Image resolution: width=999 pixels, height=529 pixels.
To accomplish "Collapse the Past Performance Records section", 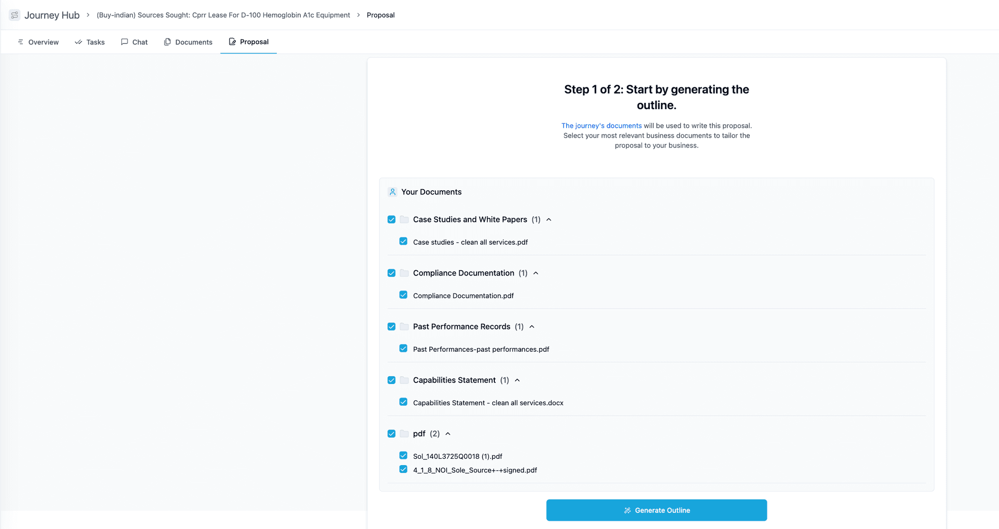I will pos(532,327).
